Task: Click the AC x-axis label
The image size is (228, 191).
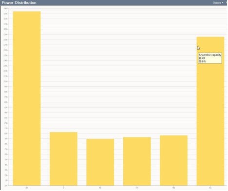Action: (210, 188)
